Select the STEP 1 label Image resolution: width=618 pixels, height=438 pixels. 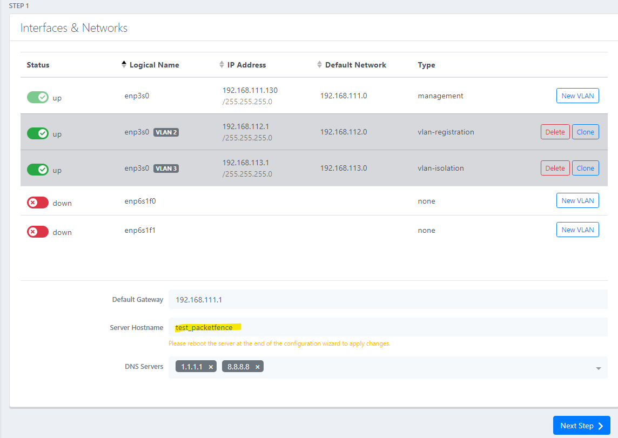click(19, 5)
